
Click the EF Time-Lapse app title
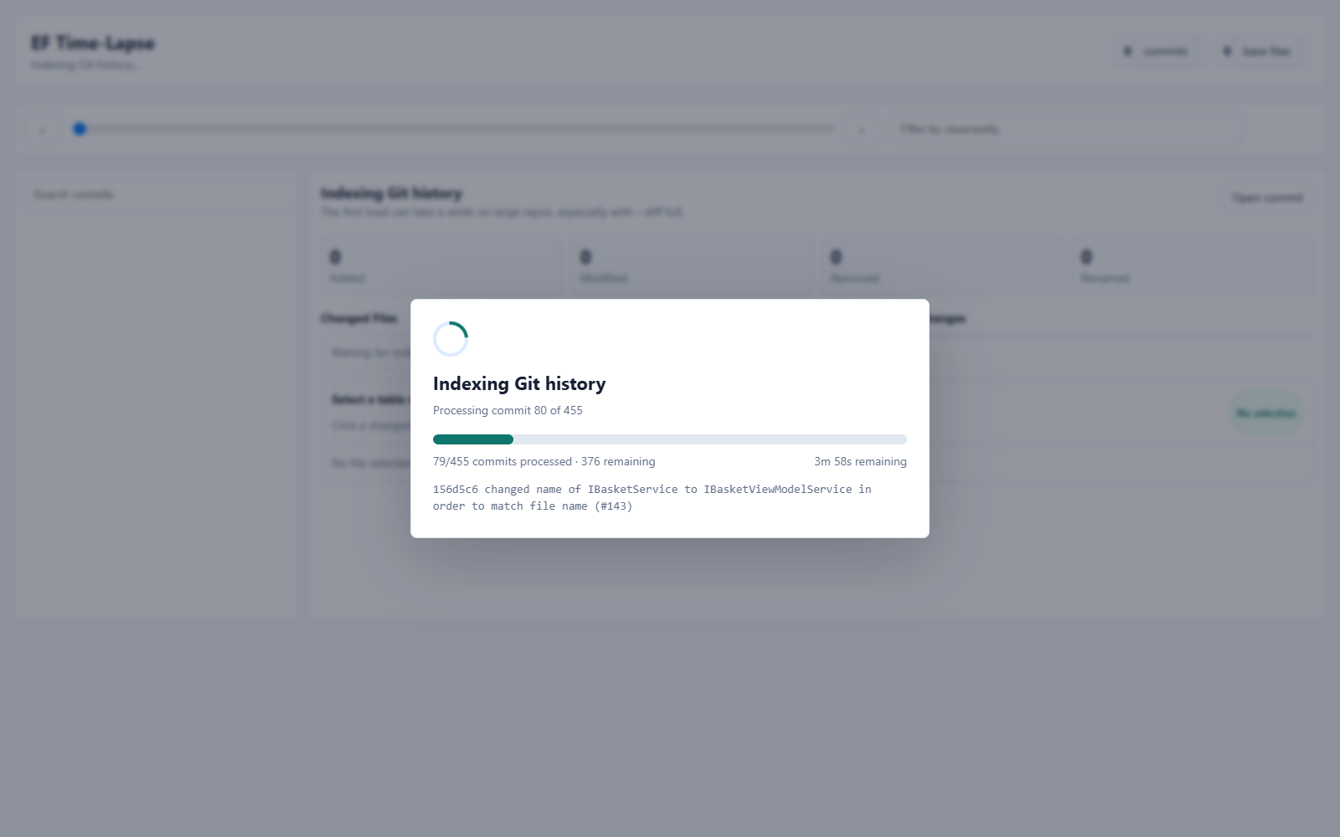[x=93, y=43]
